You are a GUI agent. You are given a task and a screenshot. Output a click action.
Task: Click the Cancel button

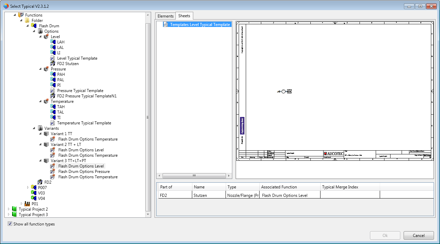419,236
